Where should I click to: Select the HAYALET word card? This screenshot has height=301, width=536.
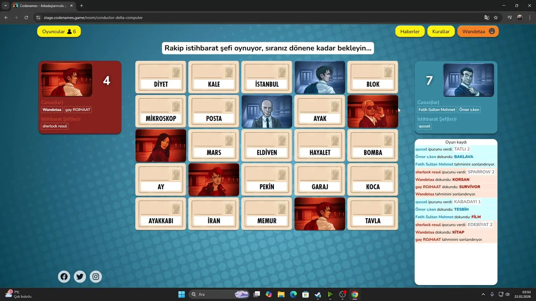(x=320, y=145)
